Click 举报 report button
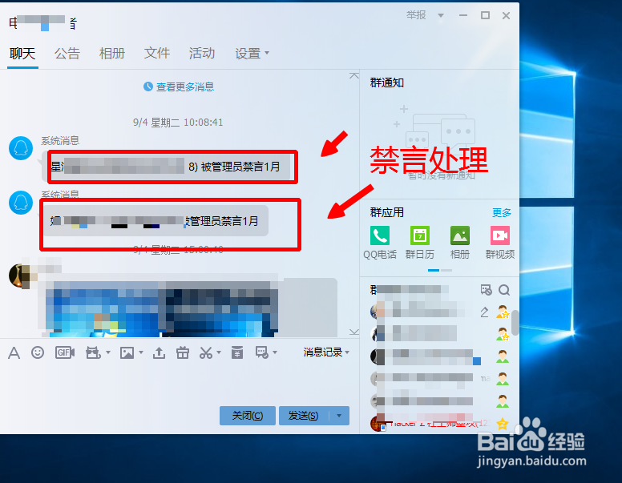 (x=416, y=15)
